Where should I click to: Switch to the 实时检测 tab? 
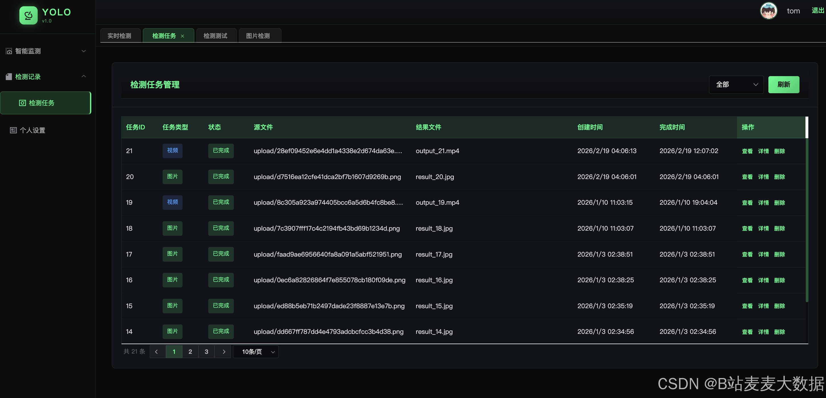(x=119, y=36)
